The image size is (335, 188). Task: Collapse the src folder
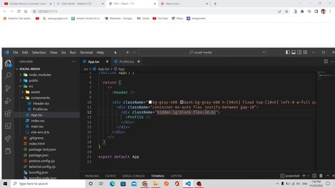pyautogui.click(x=20, y=86)
